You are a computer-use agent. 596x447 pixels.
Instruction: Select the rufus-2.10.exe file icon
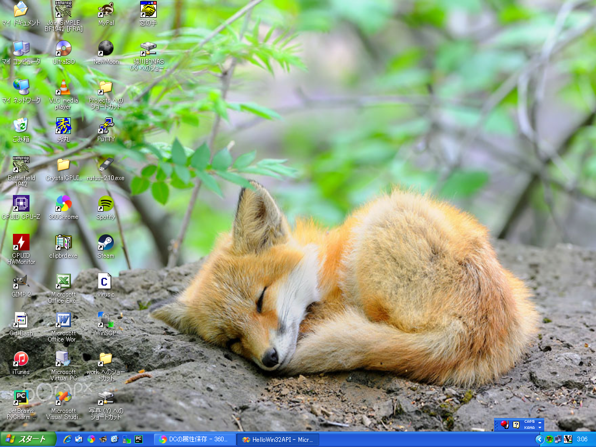click(106, 169)
